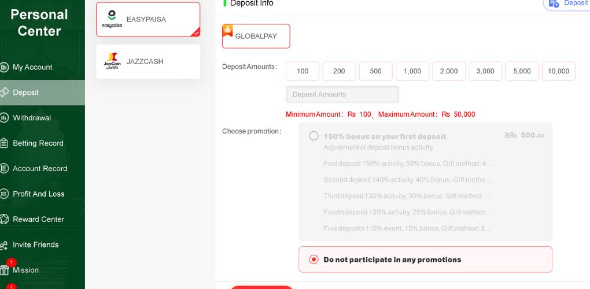The height and width of the screenshot is (289, 590).
Task: Click the Account Record list icon
Action: pos(4,168)
